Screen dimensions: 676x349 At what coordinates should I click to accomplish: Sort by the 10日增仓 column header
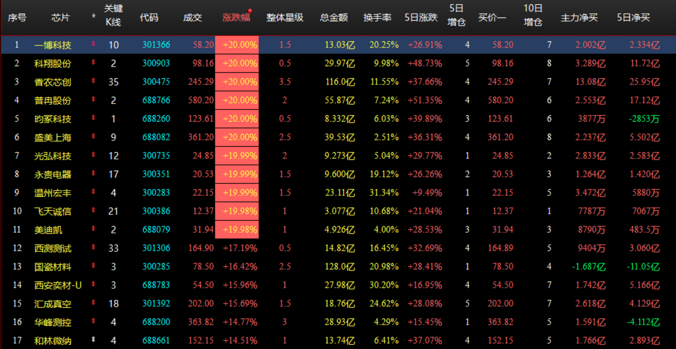click(x=533, y=15)
